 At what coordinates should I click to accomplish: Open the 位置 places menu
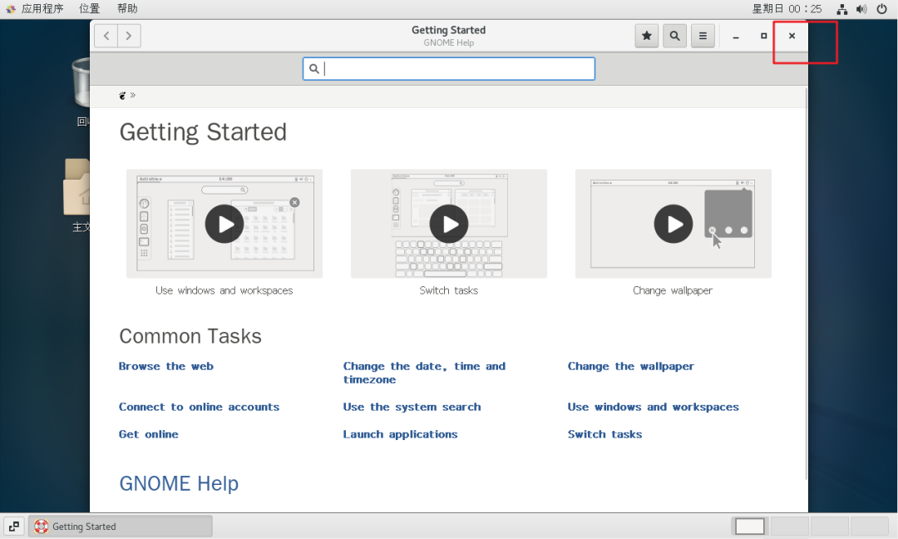pos(89,8)
